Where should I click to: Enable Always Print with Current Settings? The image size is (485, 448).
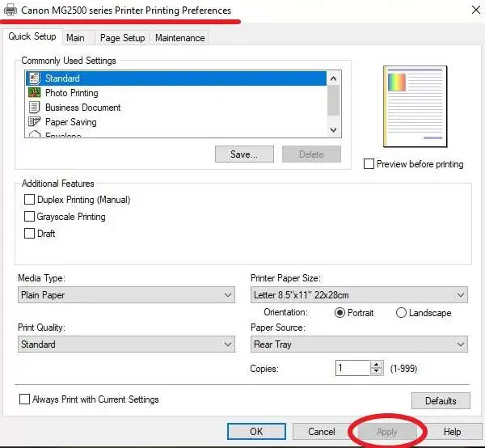tap(24, 399)
